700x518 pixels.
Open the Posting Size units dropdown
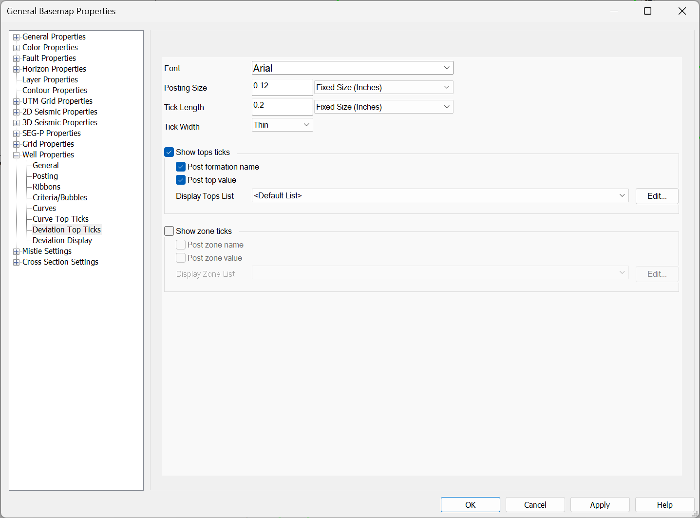(x=383, y=87)
